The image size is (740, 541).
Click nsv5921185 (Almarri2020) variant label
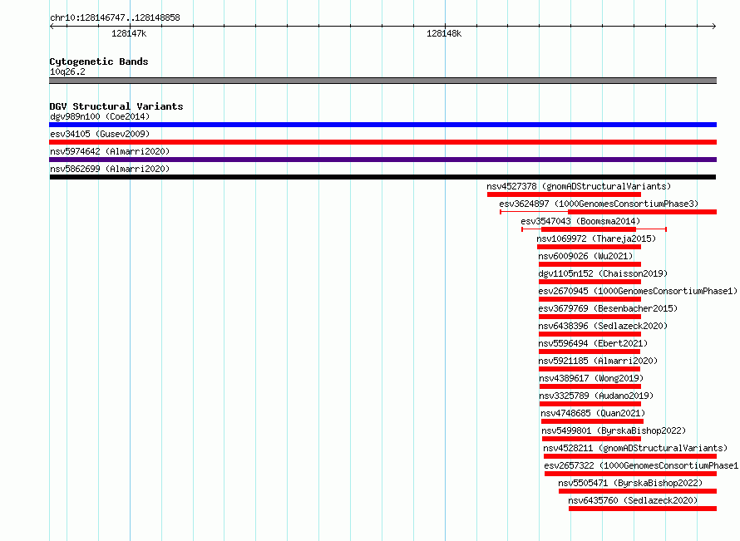(x=598, y=361)
